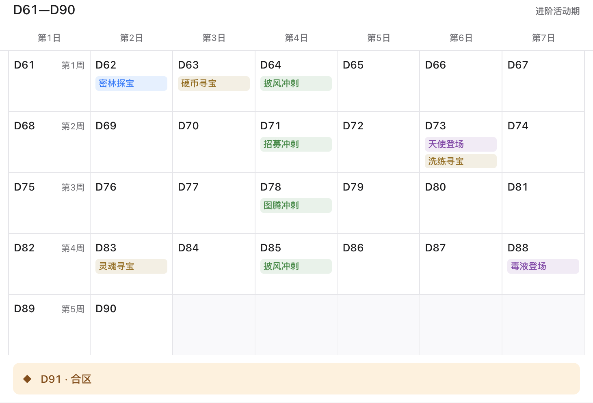Select the D66 day cell
The image size is (593, 403).
461,81
